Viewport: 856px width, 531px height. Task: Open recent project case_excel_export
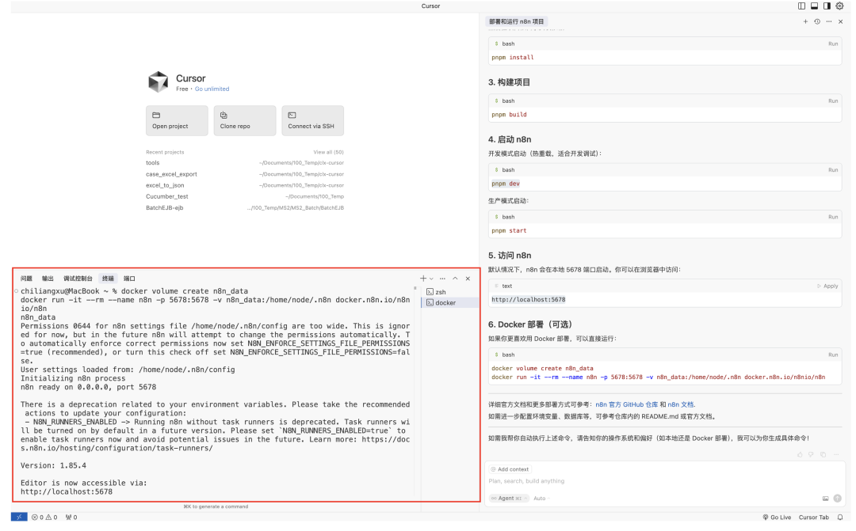coord(245,174)
